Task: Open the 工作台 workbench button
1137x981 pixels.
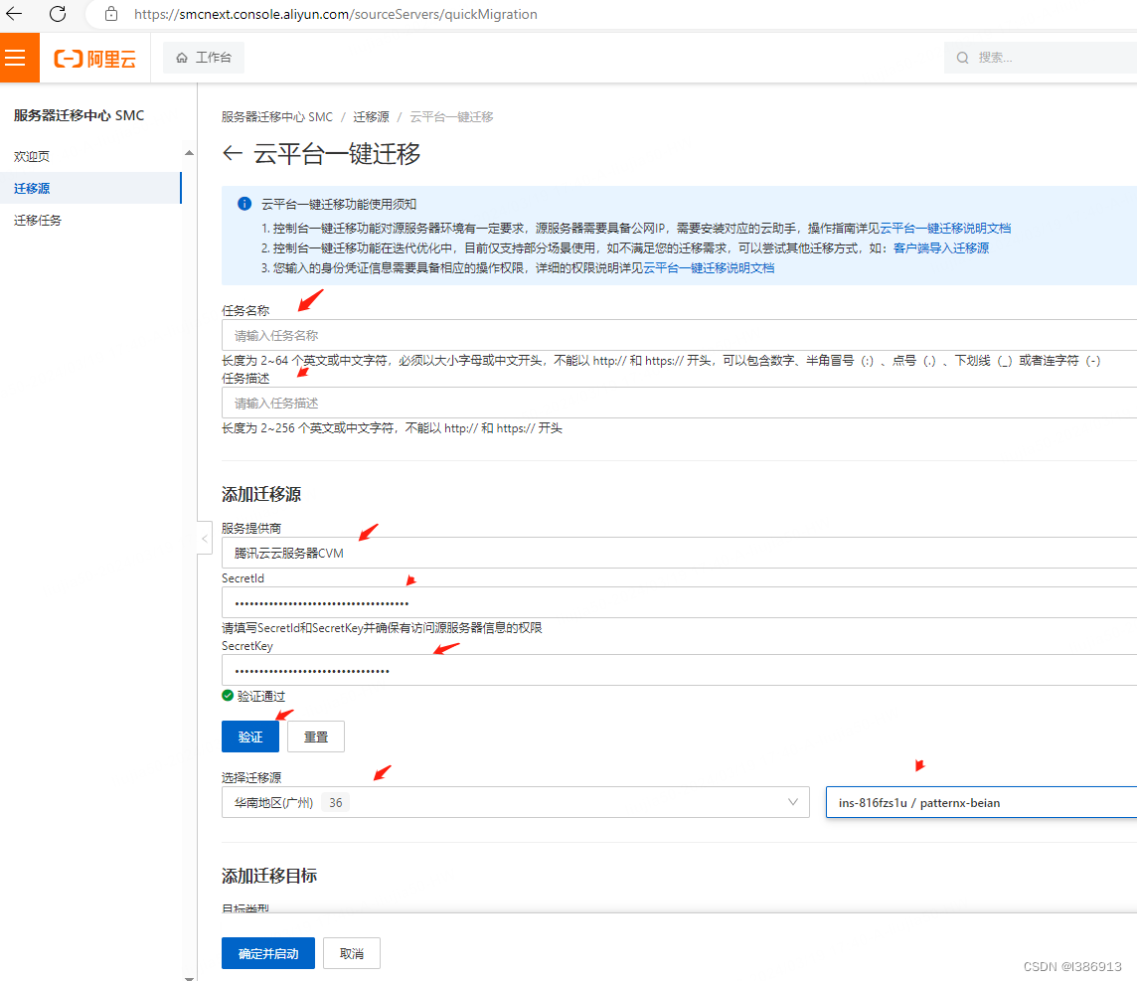Action: tap(204, 58)
